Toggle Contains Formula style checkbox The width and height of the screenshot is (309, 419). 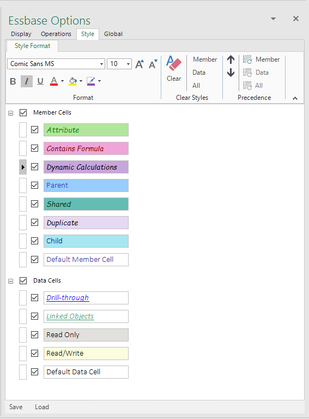[35, 148]
